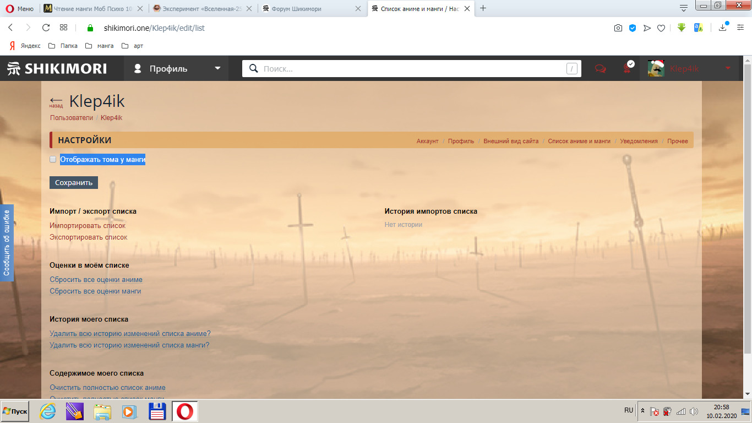The height and width of the screenshot is (423, 752).
Task: Show hidden system tray icons
Action: tap(642, 411)
